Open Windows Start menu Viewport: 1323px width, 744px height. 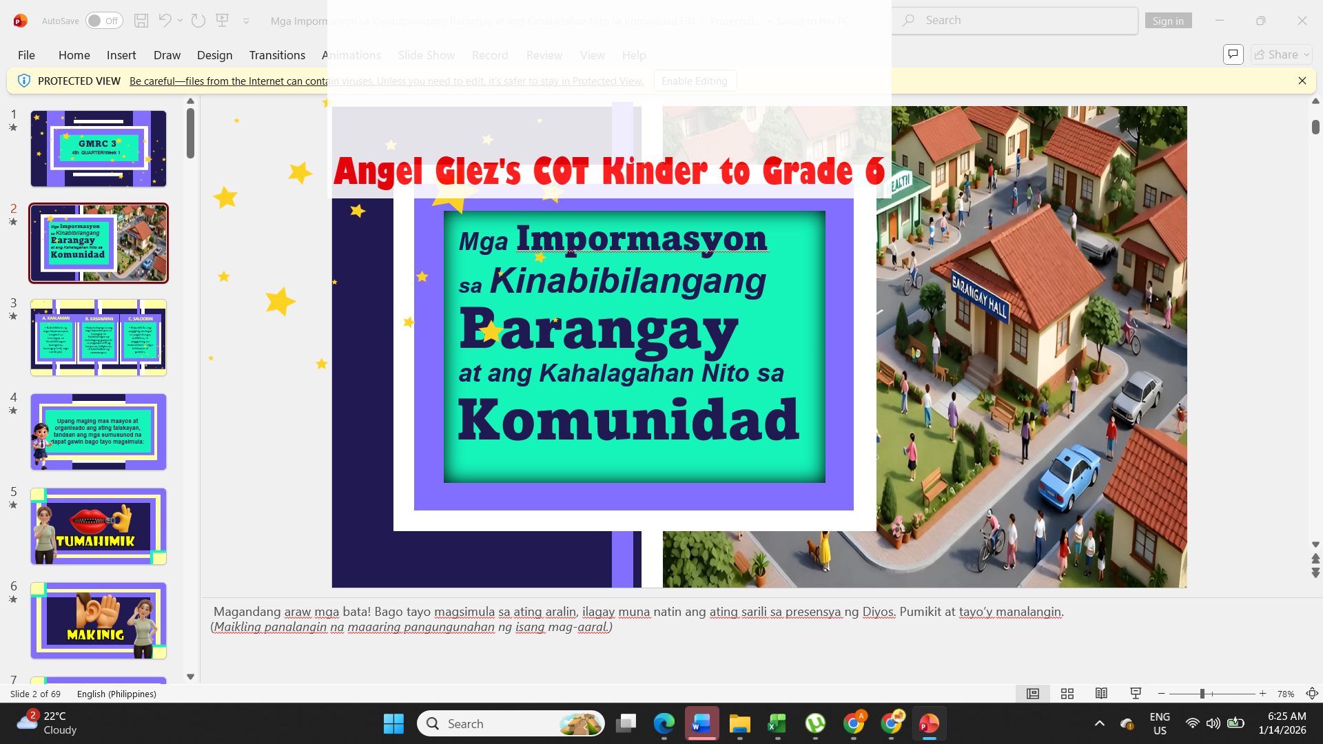pyautogui.click(x=393, y=723)
